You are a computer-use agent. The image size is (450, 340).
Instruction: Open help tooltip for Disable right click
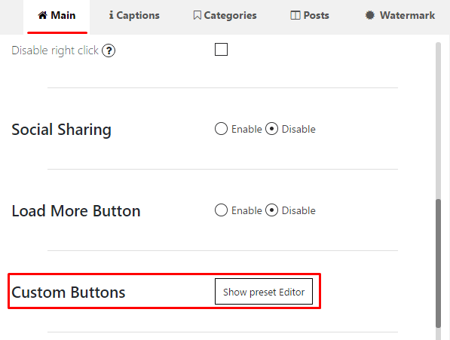[x=109, y=51]
